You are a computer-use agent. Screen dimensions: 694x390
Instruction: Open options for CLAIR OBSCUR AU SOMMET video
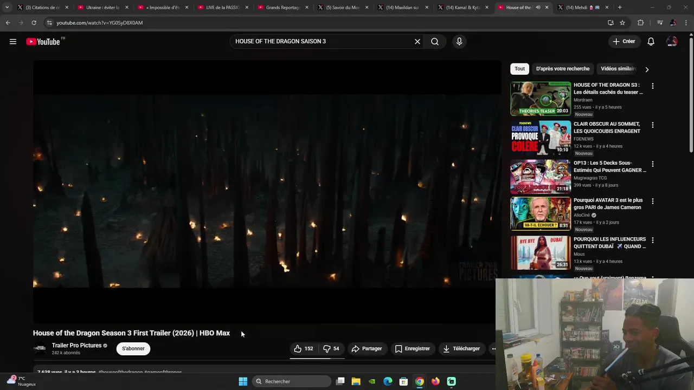[653, 125]
